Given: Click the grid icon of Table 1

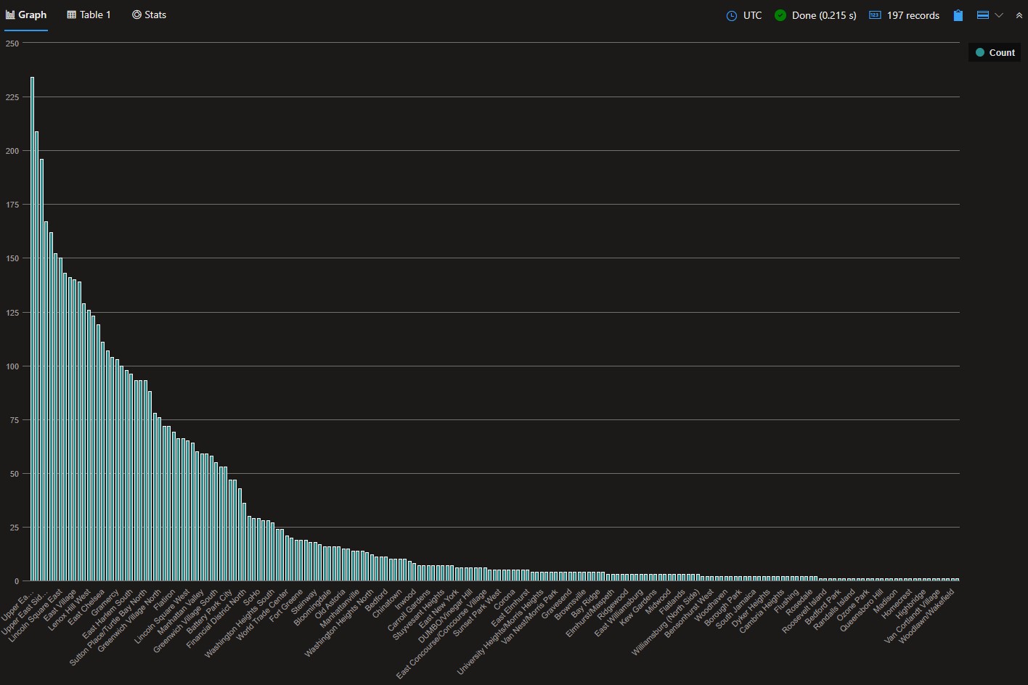Looking at the screenshot, I should (71, 15).
